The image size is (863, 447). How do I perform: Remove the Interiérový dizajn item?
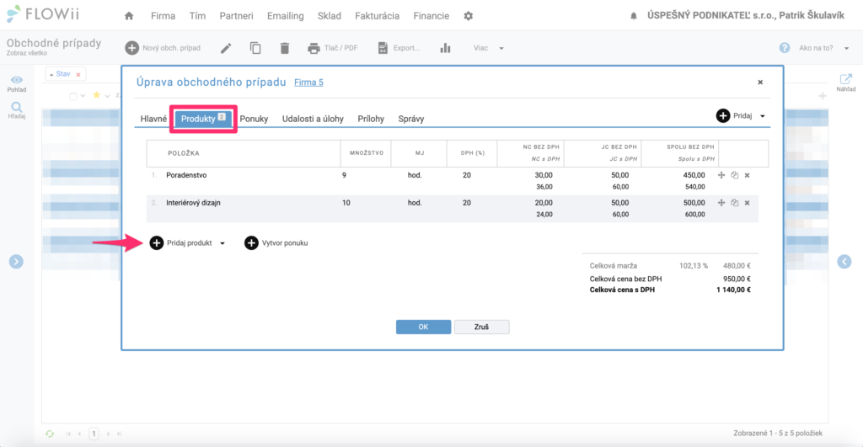pos(747,203)
